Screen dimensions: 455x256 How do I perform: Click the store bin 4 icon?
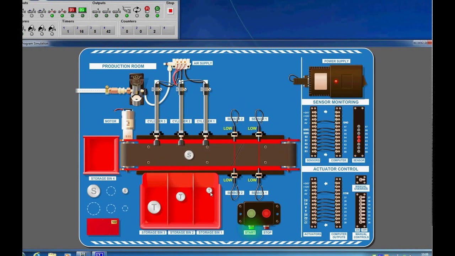52,28
